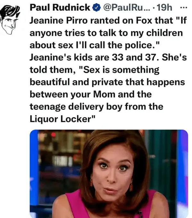The height and width of the screenshot is (218, 192).
Task: Click the blue strip on photo's left edge
Action: (34, 174)
